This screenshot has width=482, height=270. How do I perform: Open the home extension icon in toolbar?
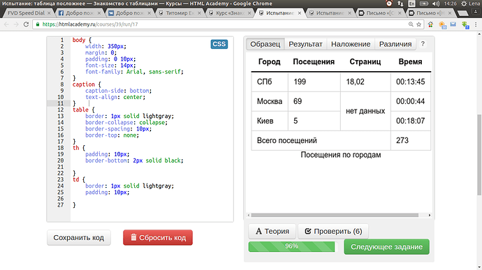point(430,24)
